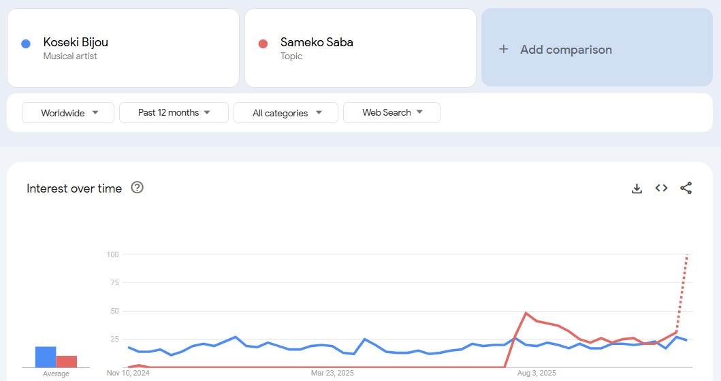Open the All categories dropdown

coord(286,113)
